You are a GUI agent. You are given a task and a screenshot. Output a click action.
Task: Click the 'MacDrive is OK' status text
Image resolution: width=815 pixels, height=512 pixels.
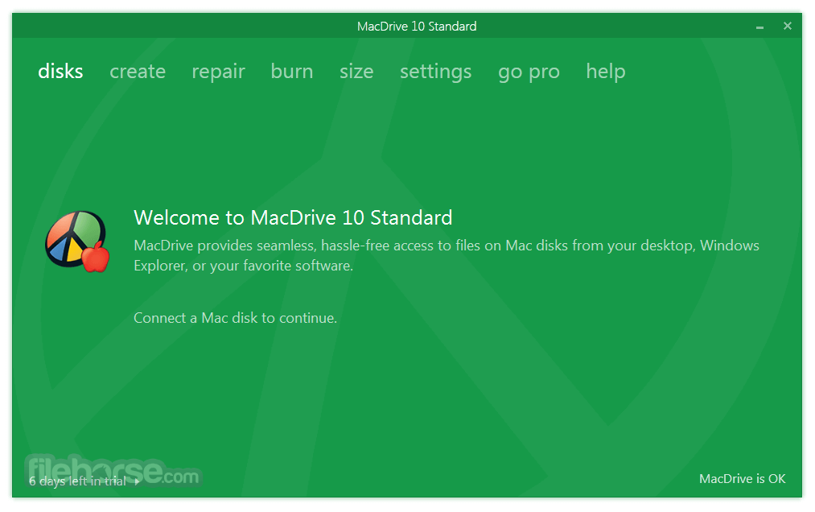click(743, 479)
